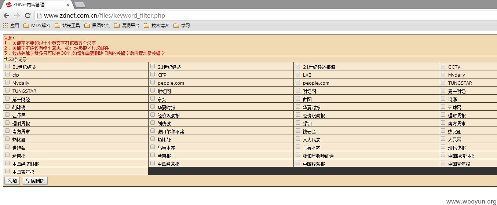Open the 黑阔站点 bookmark folder
This screenshot has height=205, width=497.
97,26
